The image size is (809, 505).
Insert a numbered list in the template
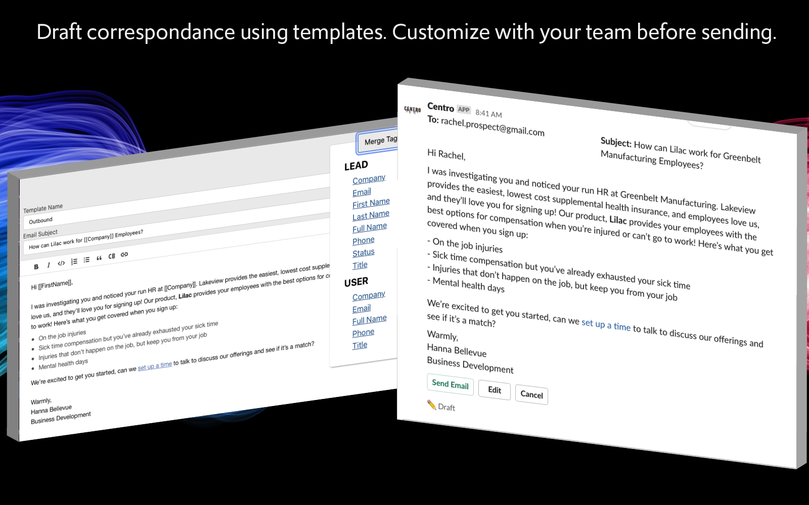point(74,261)
